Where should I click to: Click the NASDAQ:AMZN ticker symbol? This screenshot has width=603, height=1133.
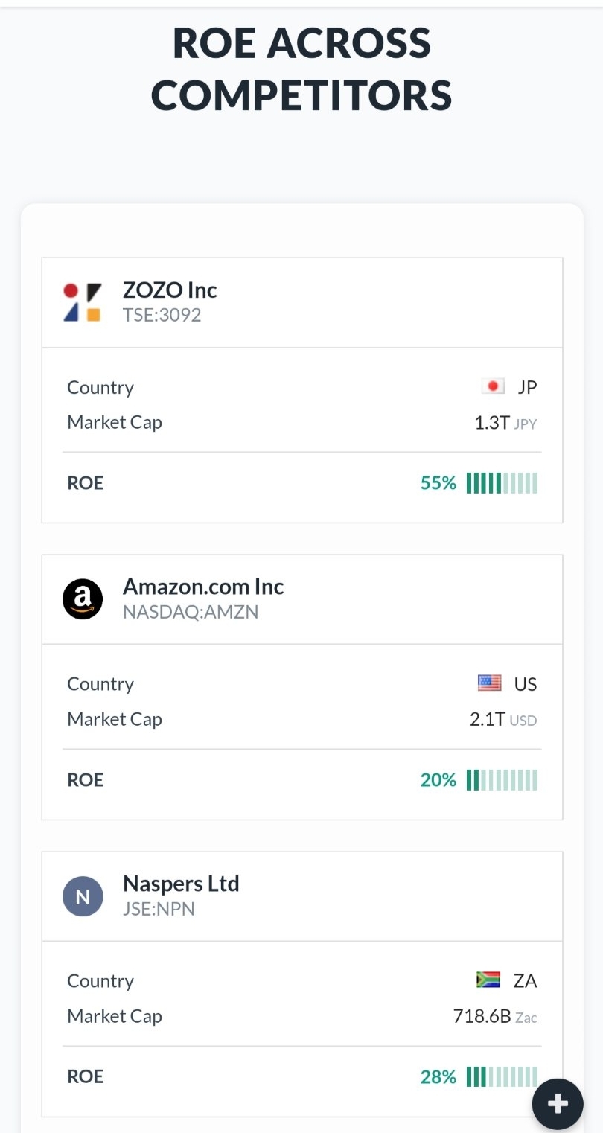pos(190,612)
